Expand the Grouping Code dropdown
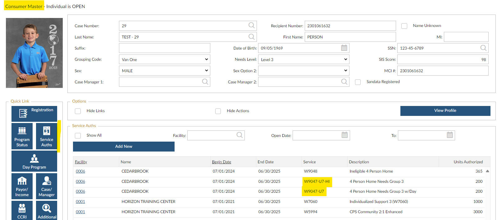The image size is (497, 220). click(164, 59)
